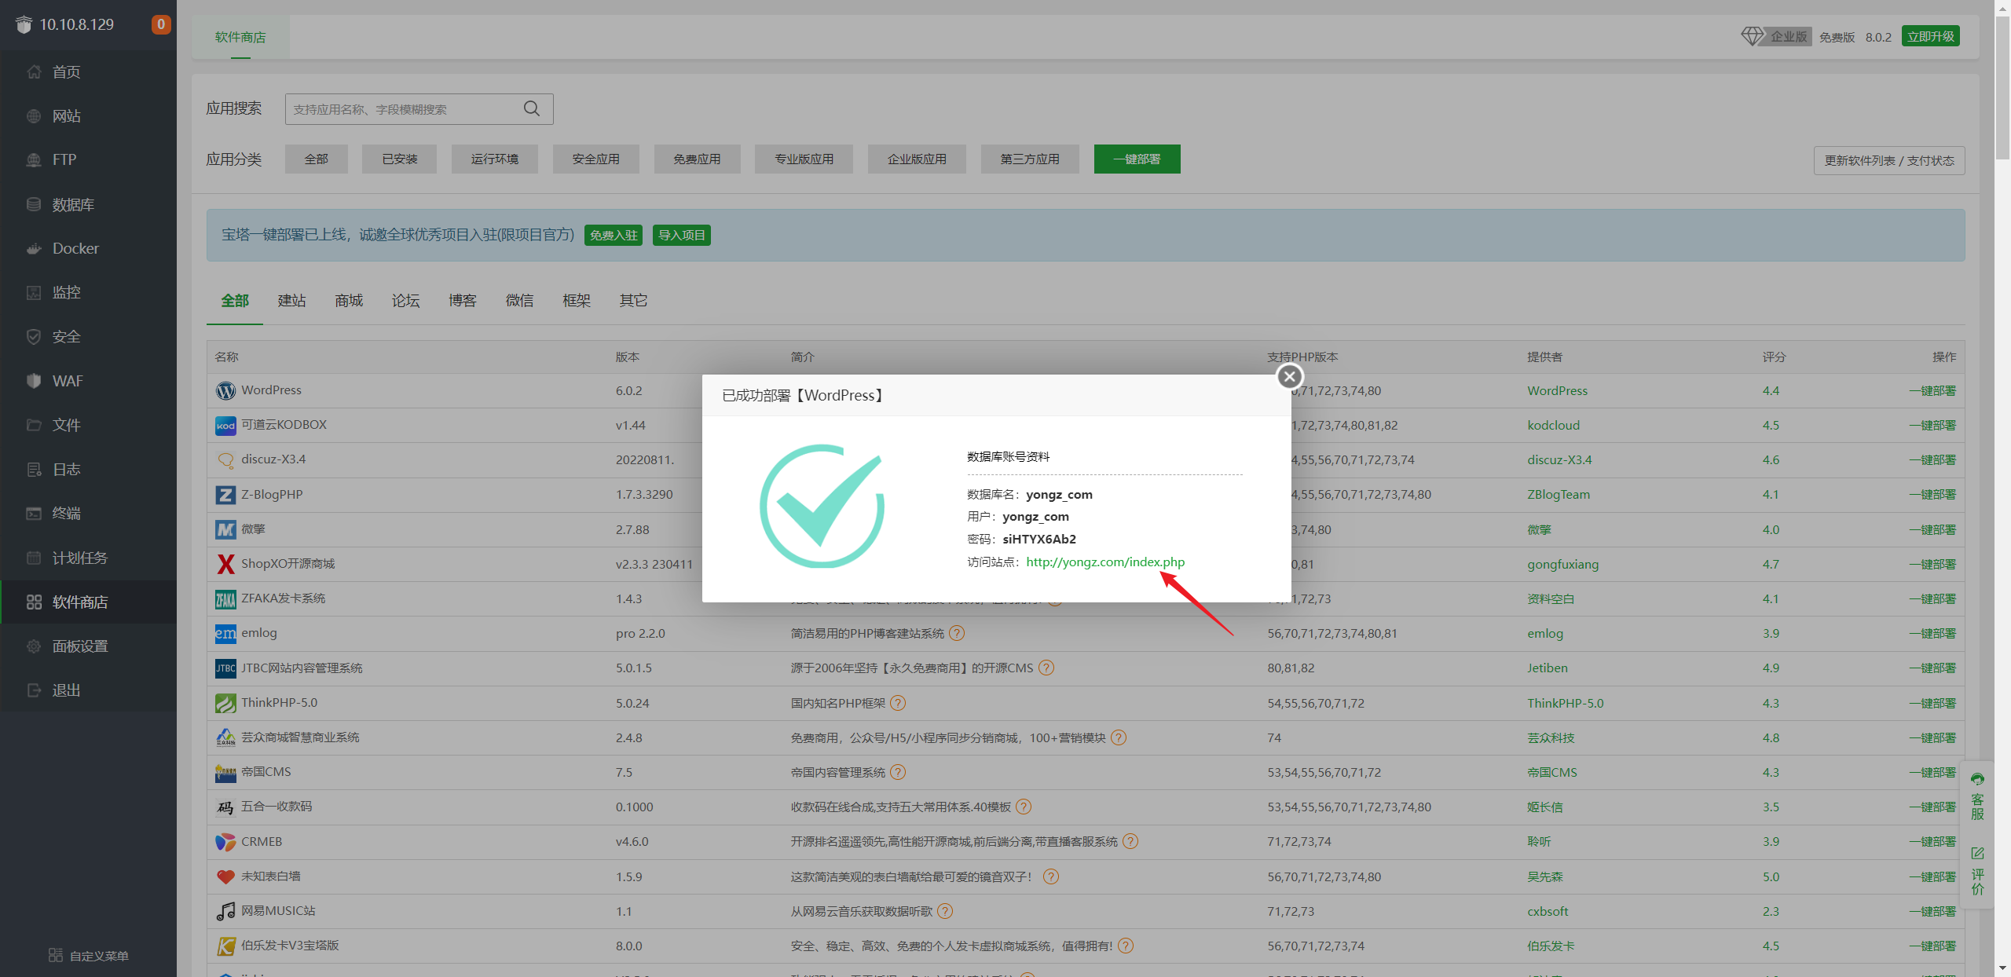Click the discuz-X3.4 app icon

225,460
